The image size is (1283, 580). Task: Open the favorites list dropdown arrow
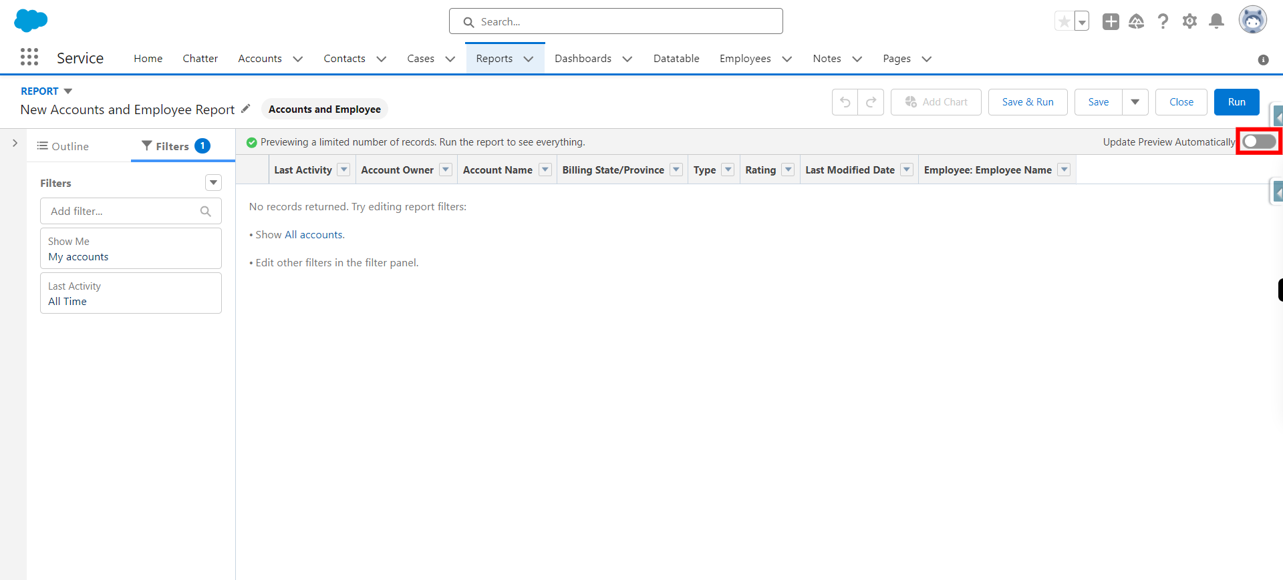[1081, 21]
